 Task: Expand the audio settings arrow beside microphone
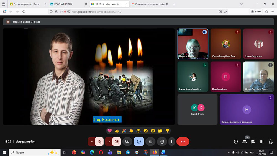coord(91,142)
